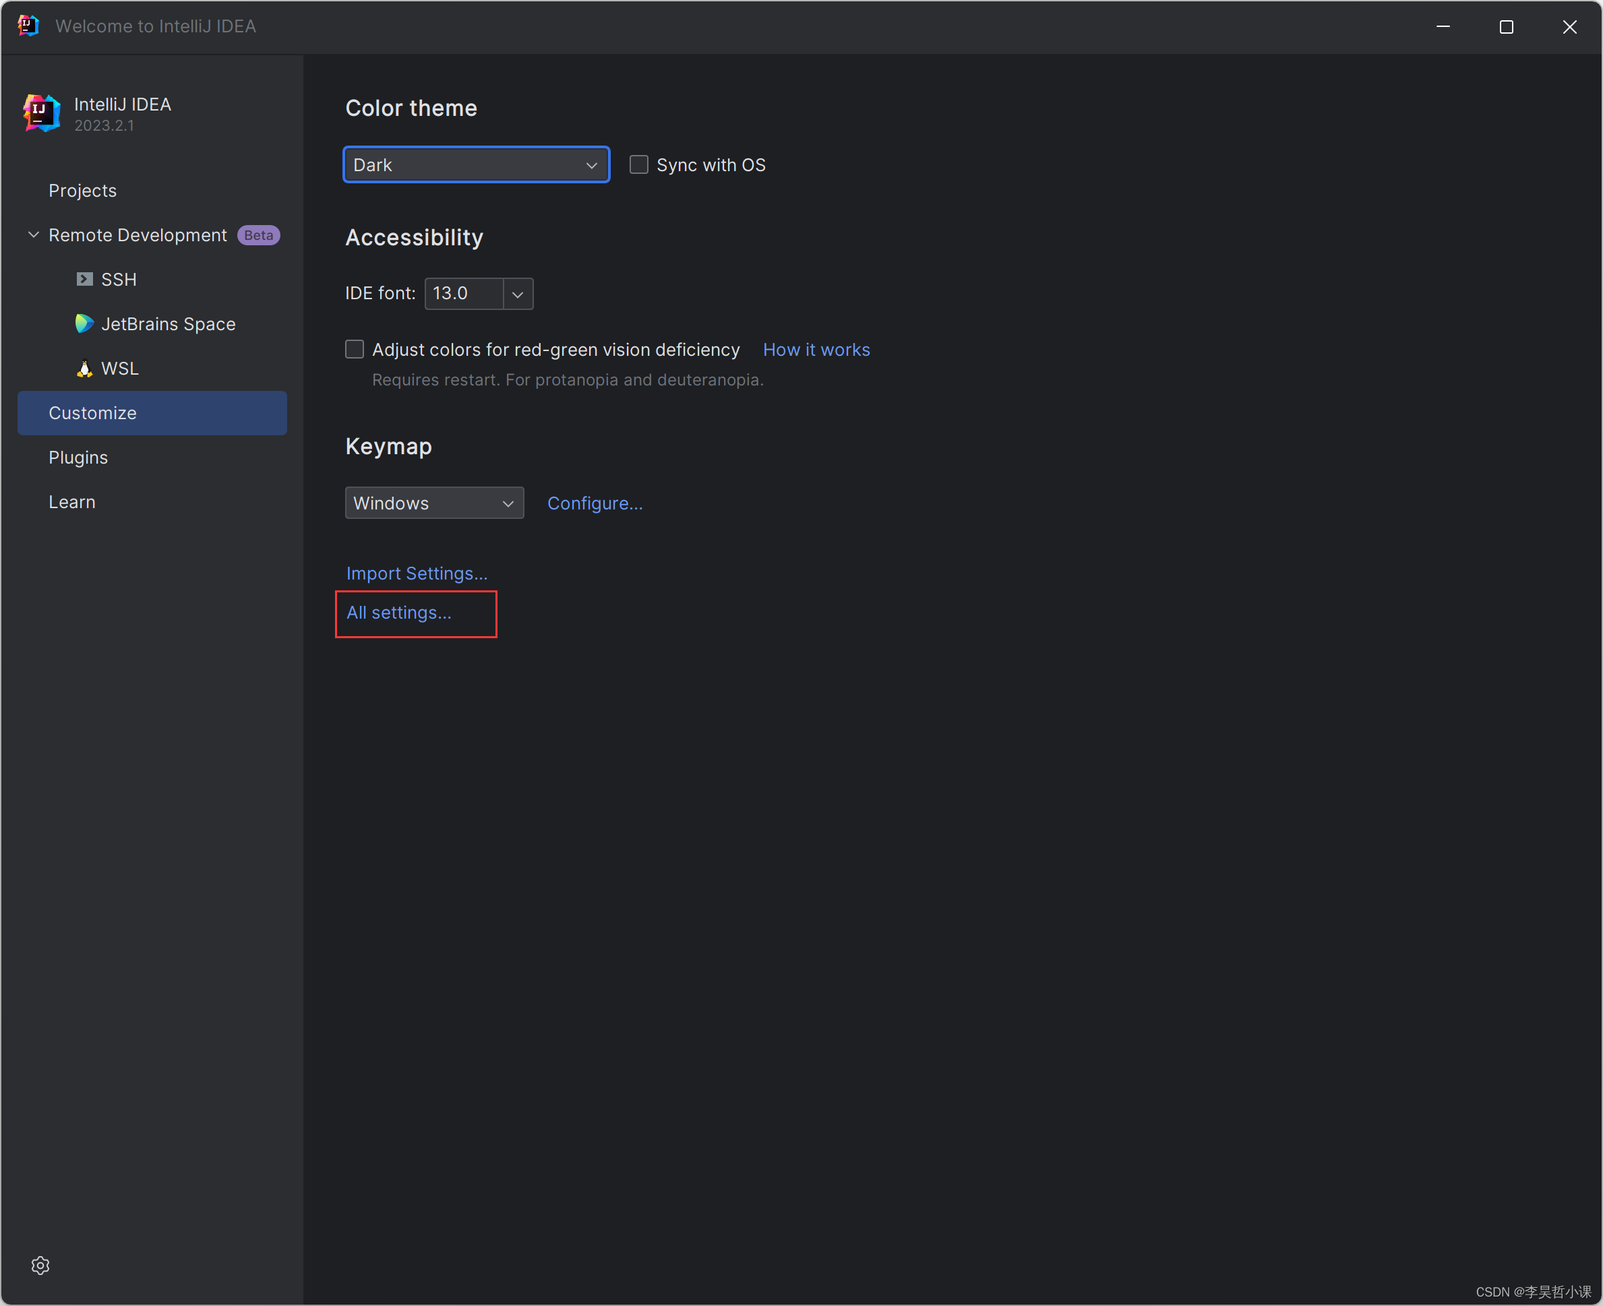Toggle red-green vision deficiency checkbox
1603x1306 pixels.
[x=355, y=349]
